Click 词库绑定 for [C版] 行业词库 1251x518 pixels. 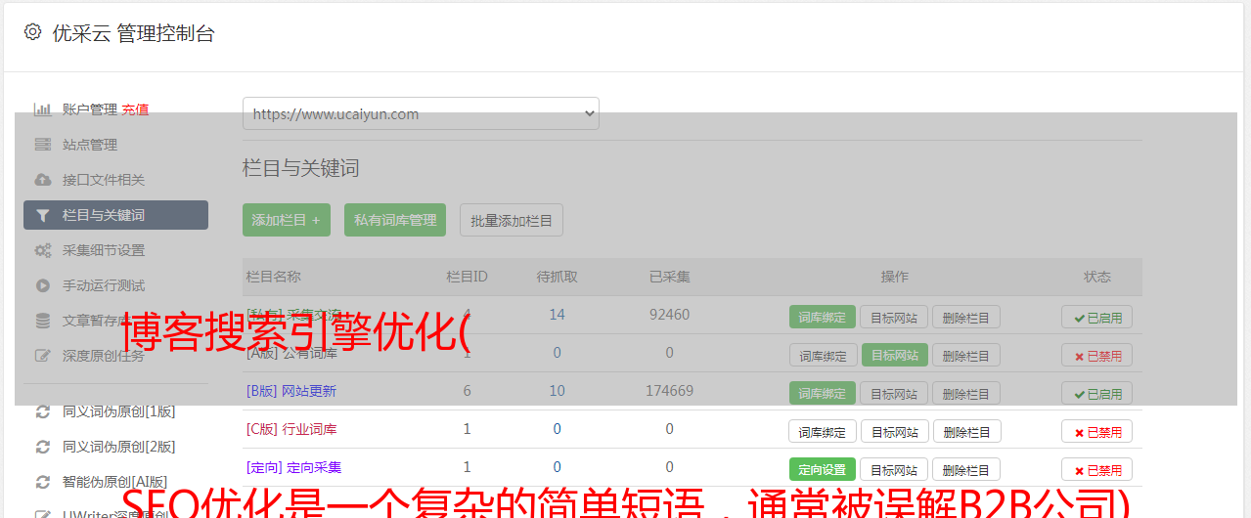823,431
